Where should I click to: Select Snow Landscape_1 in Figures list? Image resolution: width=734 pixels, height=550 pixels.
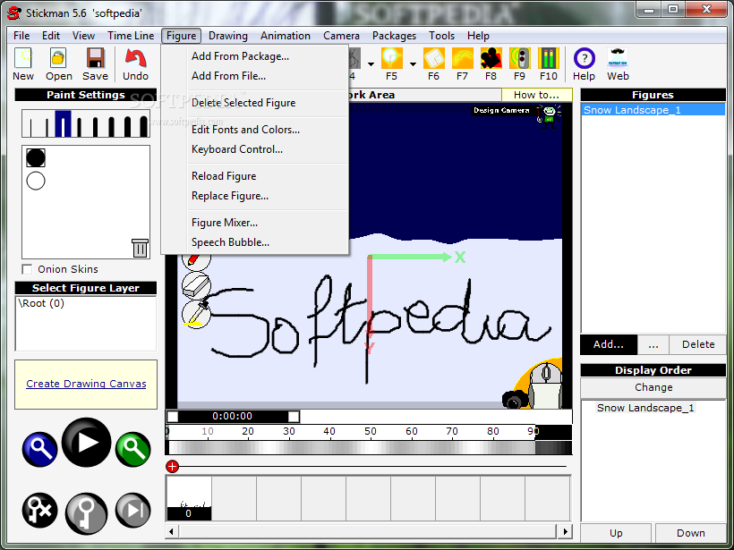pos(653,110)
